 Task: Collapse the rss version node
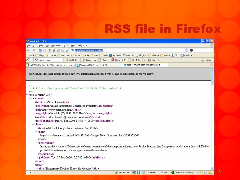click(27, 95)
